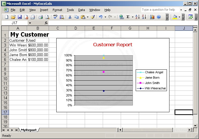Viewport: 199px width, 139px height.
Task: Insert Hyperlink using the globe icon
Action: tap(122, 17)
